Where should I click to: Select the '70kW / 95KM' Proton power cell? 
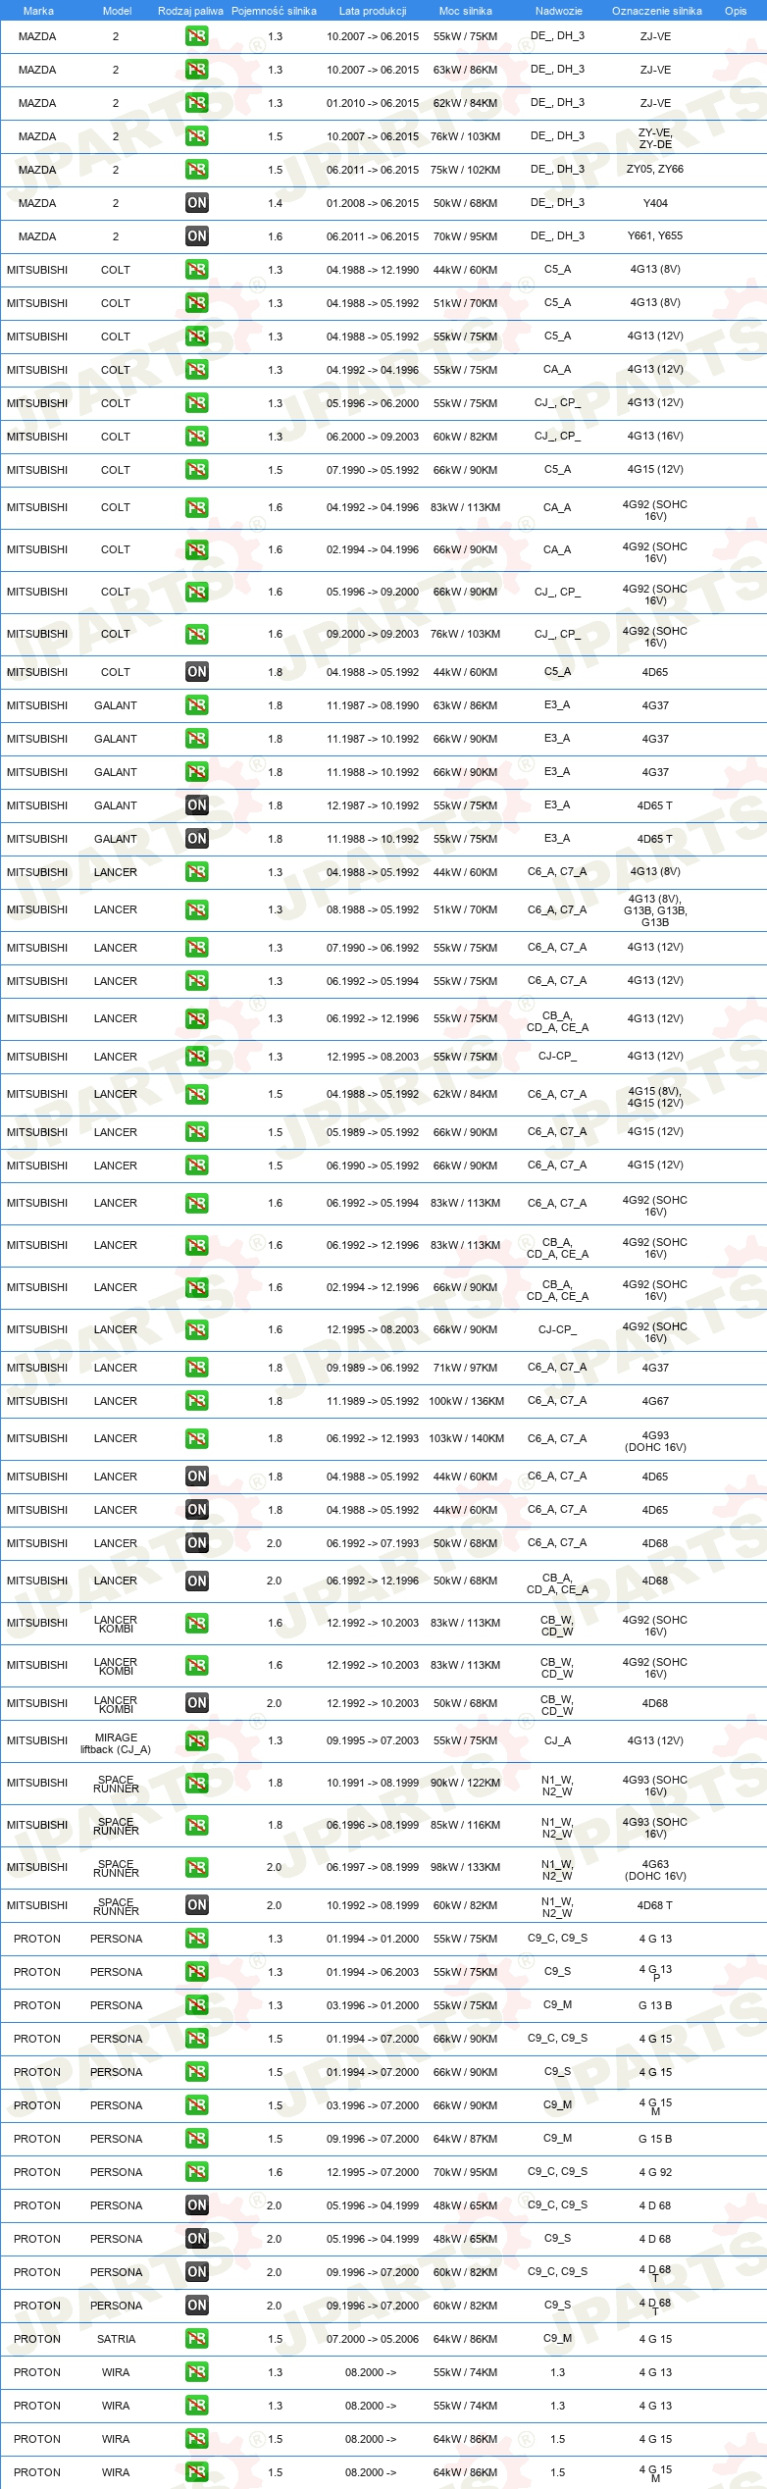pyautogui.click(x=466, y=2172)
